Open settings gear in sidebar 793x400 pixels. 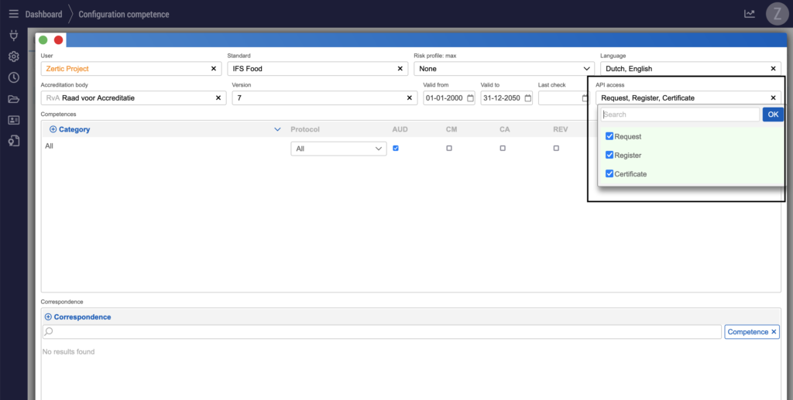coord(13,56)
